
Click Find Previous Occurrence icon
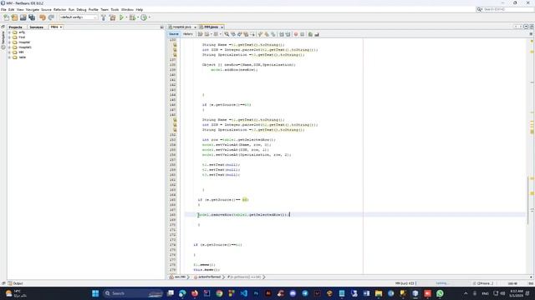click(233, 34)
